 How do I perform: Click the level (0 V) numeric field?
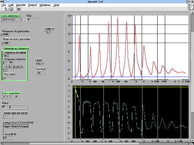coord(9,137)
